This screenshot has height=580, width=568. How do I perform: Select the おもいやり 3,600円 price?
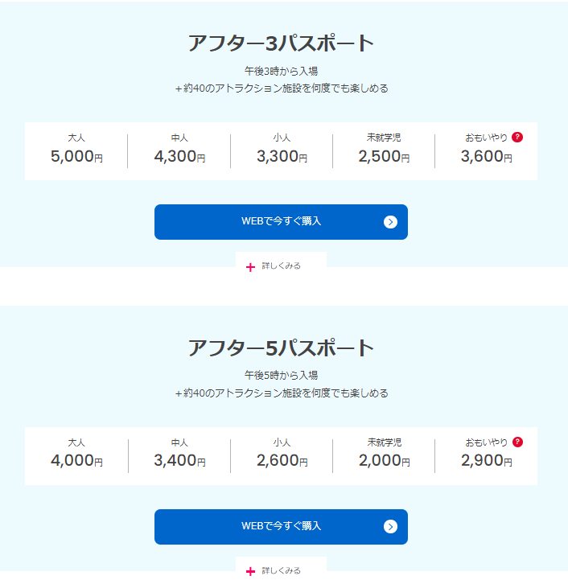[x=486, y=156]
